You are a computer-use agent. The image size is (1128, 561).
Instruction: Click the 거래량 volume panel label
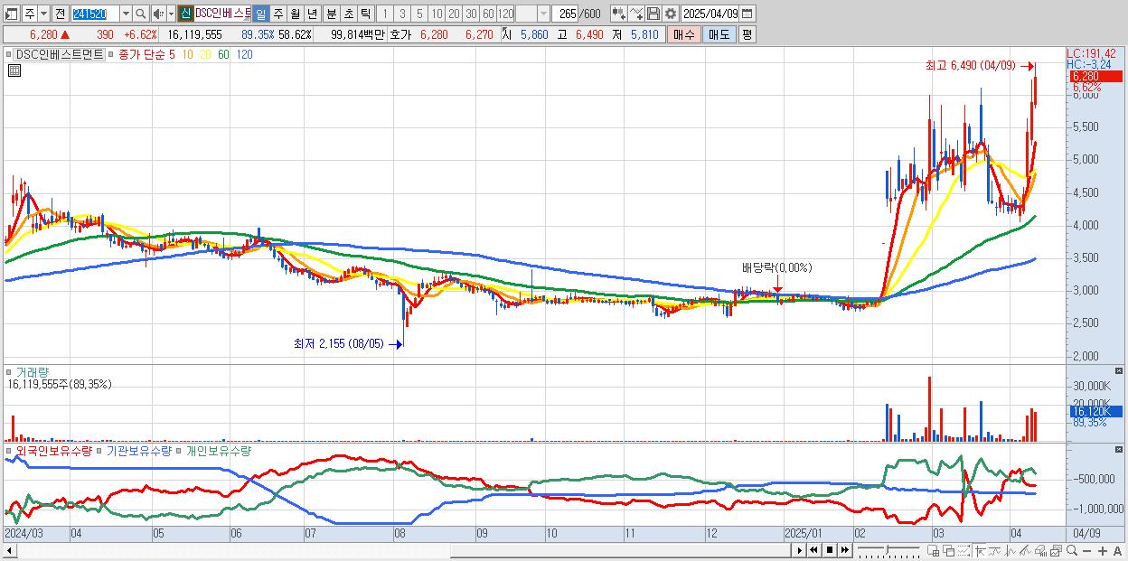click(x=33, y=371)
